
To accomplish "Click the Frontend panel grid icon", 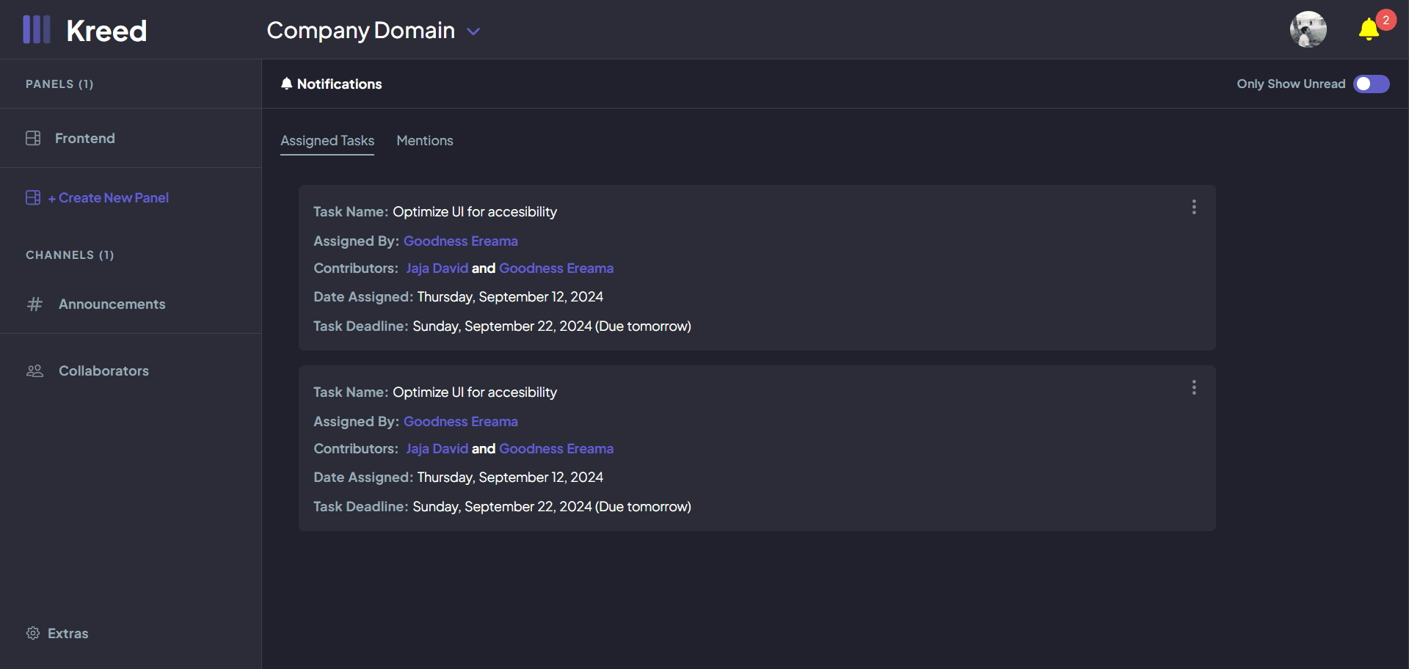I will click(x=33, y=138).
